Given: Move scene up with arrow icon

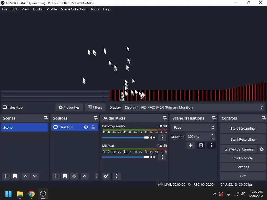Looking at the screenshot, I should click(26, 176).
